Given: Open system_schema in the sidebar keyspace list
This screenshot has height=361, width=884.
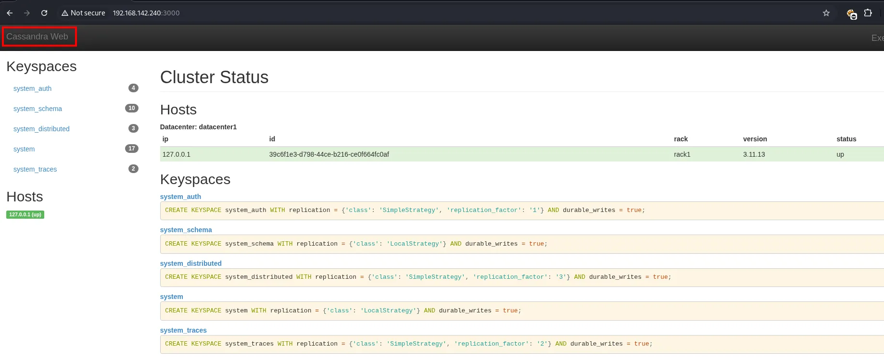Looking at the screenshot, I should (x=38, y=109).
